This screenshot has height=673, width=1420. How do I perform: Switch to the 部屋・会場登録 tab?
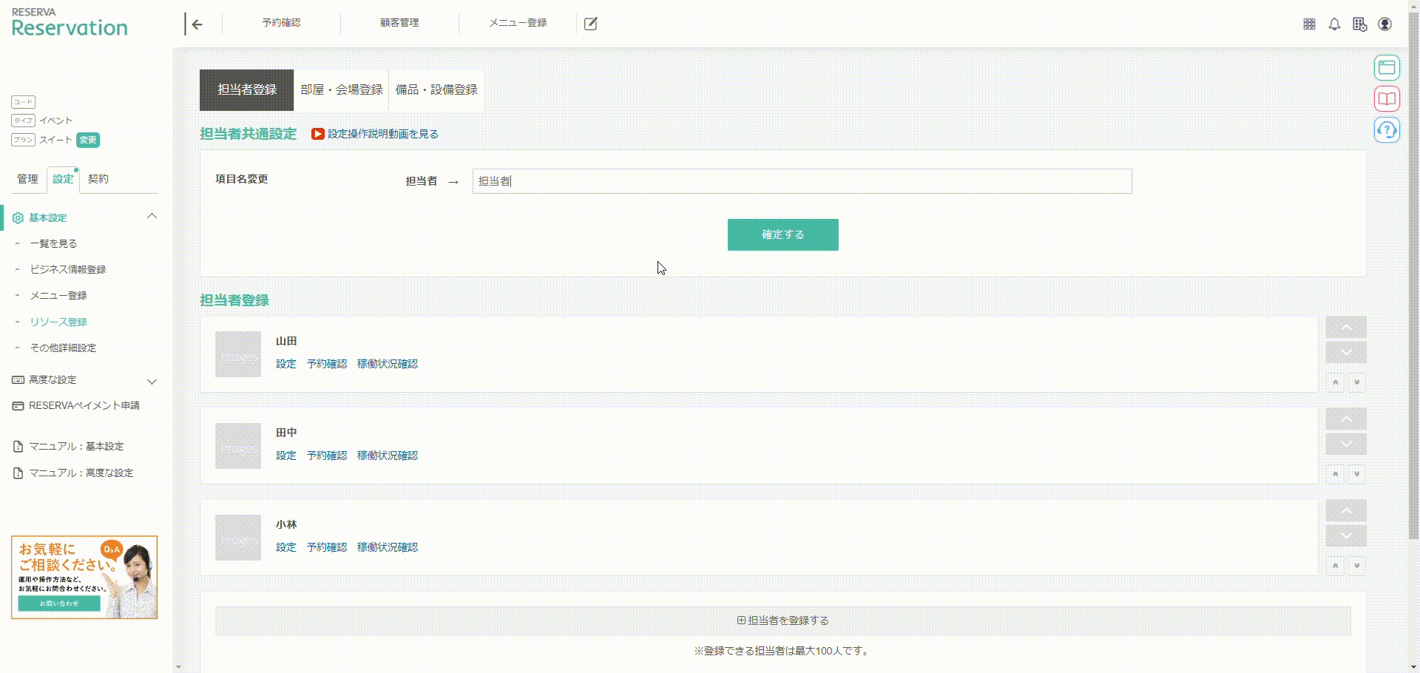tap(342, 89)
